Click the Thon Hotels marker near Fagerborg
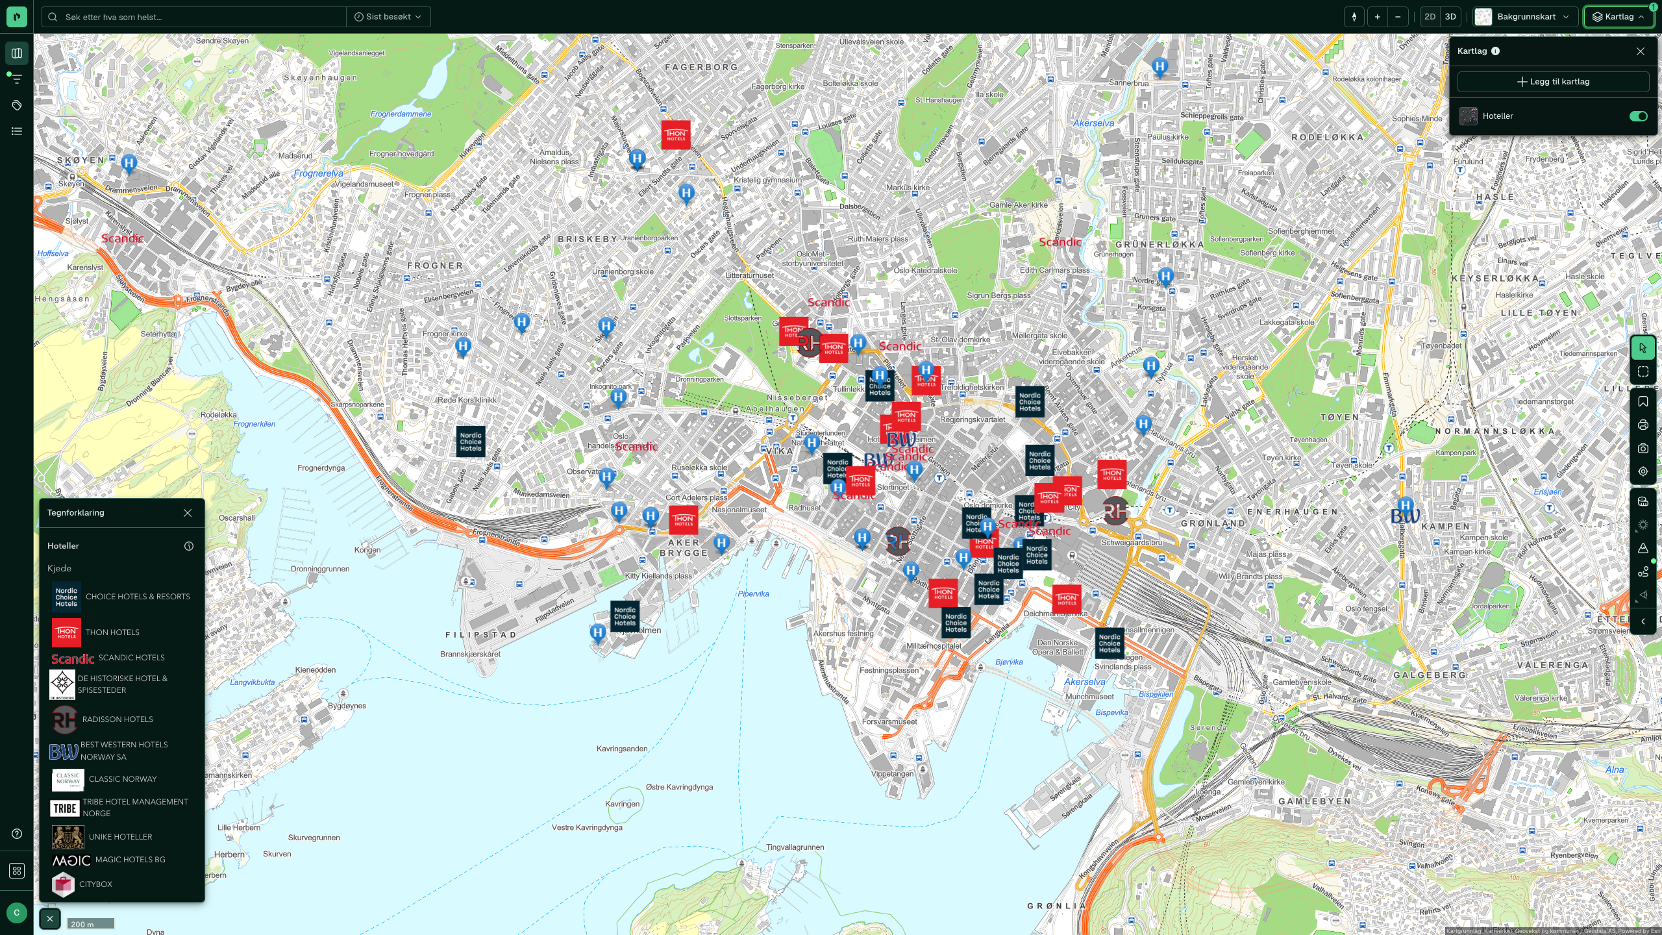 (x=675, y=135)
